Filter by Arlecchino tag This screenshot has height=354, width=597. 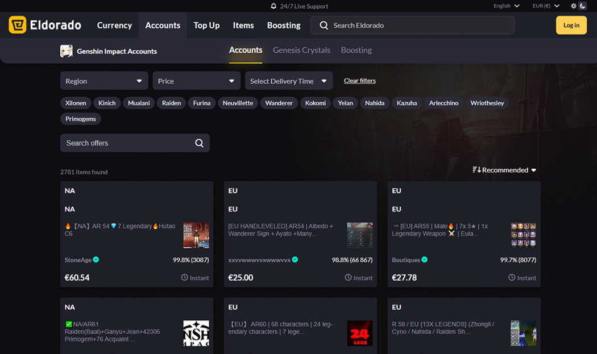[443, 103]
